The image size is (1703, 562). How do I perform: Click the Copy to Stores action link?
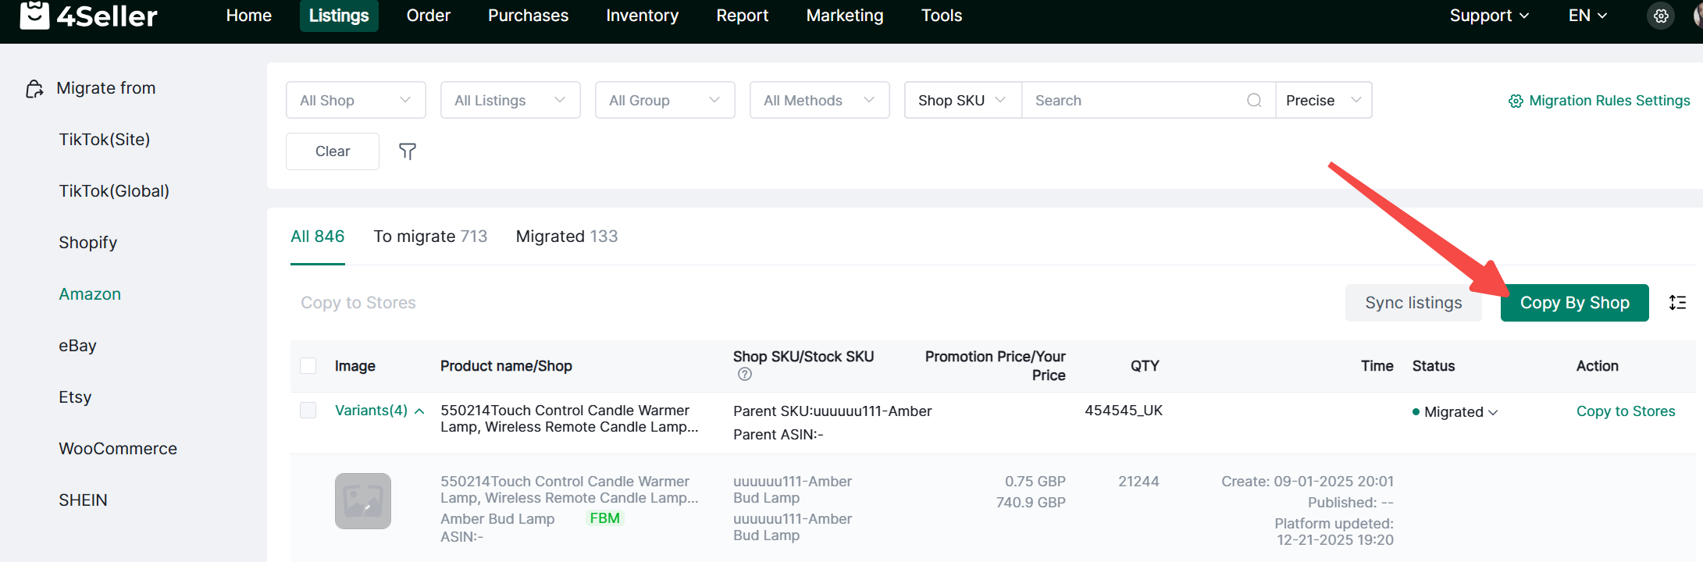[x=1625, y=411]
